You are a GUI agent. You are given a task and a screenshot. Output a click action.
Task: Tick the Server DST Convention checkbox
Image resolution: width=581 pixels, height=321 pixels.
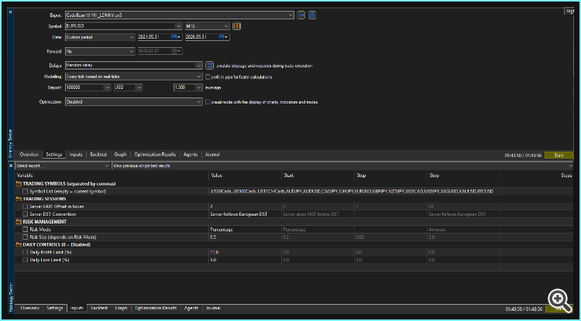[x=26, y=214]
